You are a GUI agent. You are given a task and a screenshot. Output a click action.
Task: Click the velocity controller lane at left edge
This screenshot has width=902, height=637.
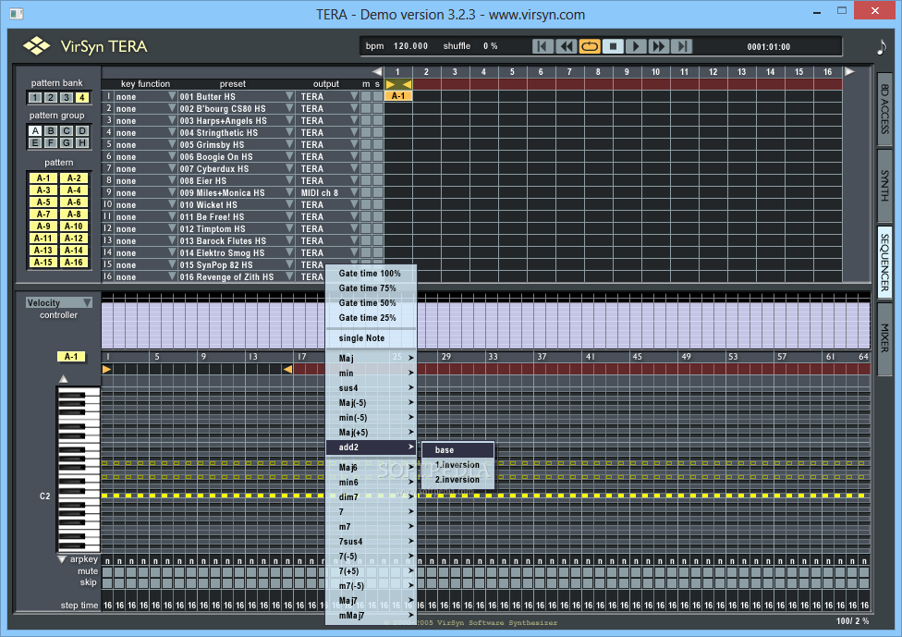click(107, 325)
